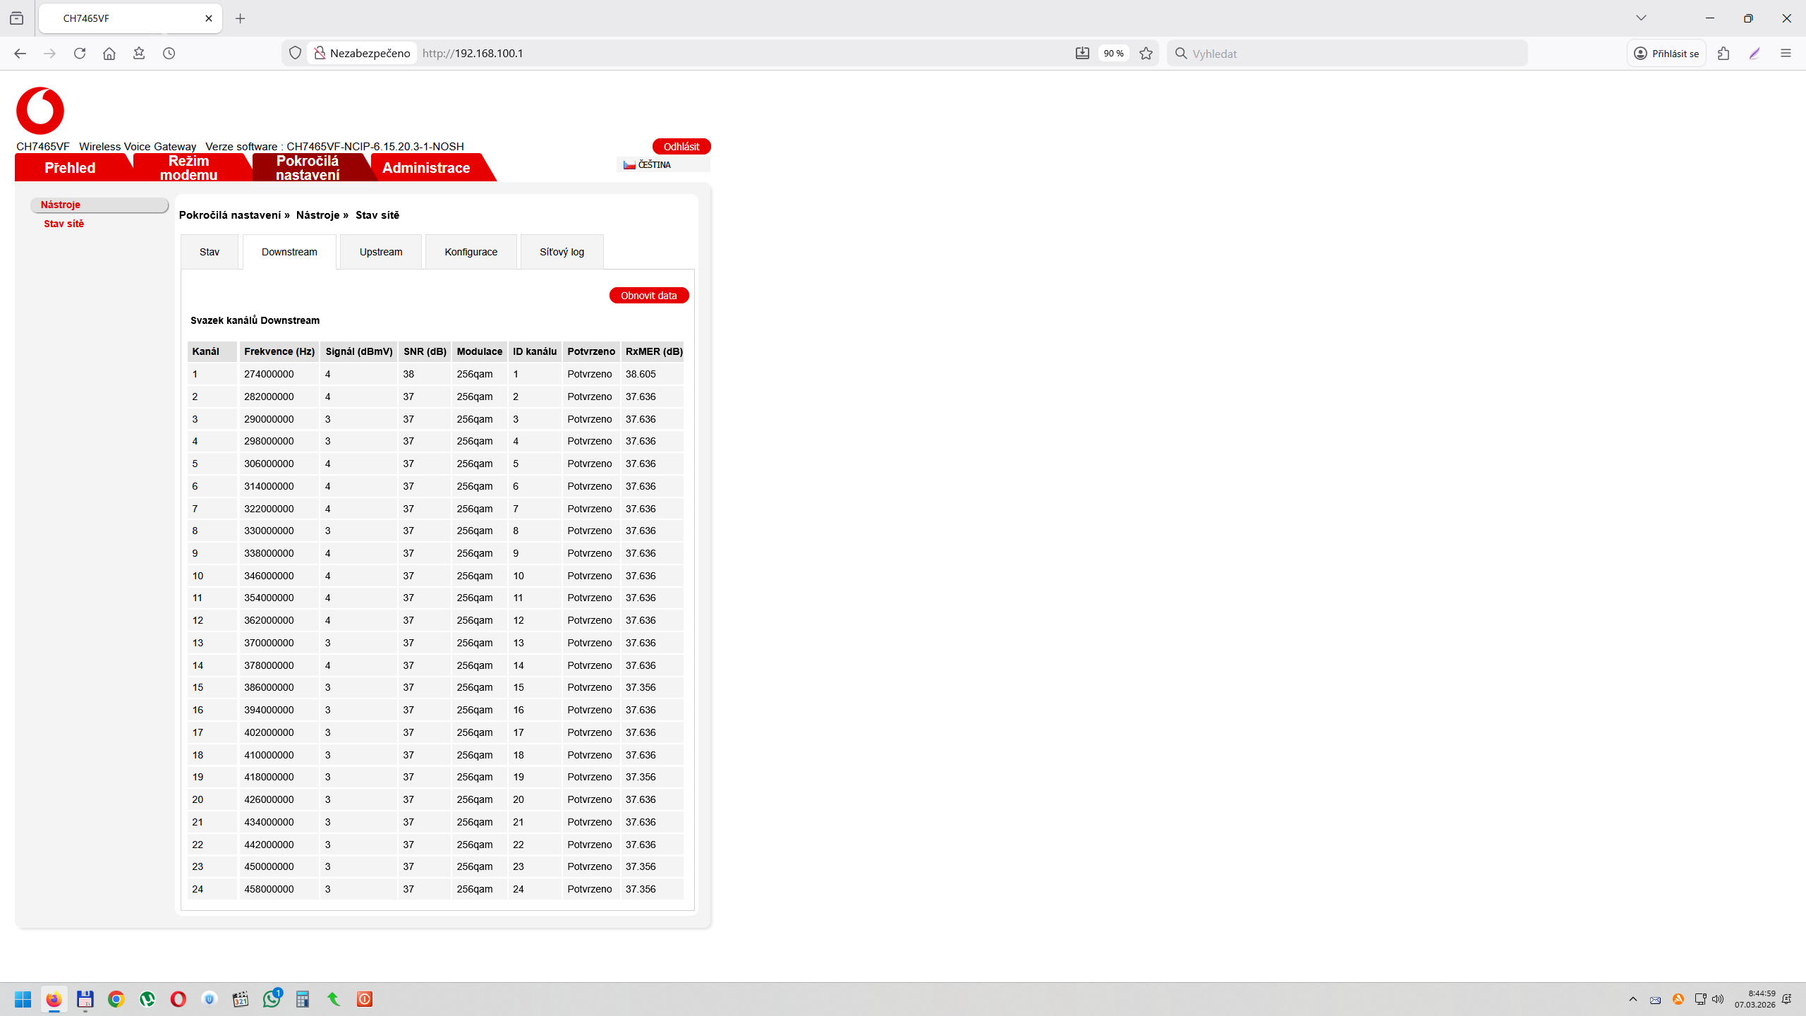Show hidden system tray icons
This screenshot has width=1806, height=1016.
1633,998
